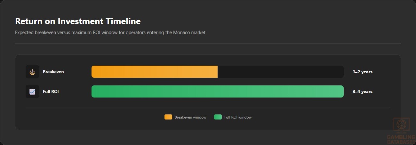
Task: Select the orange Breakeven window legend swatch
Action: point(168,117)
